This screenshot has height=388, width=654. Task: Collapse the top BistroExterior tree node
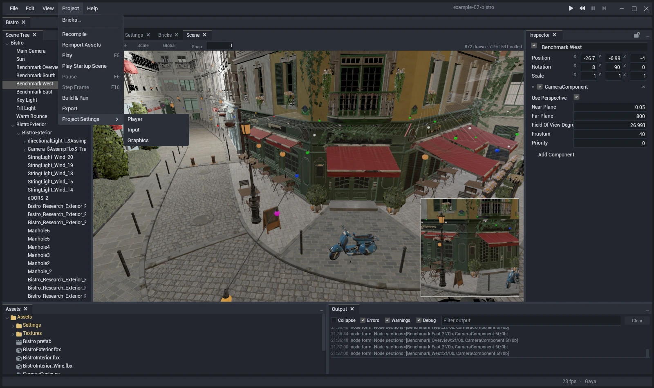(x=13, y=125)
